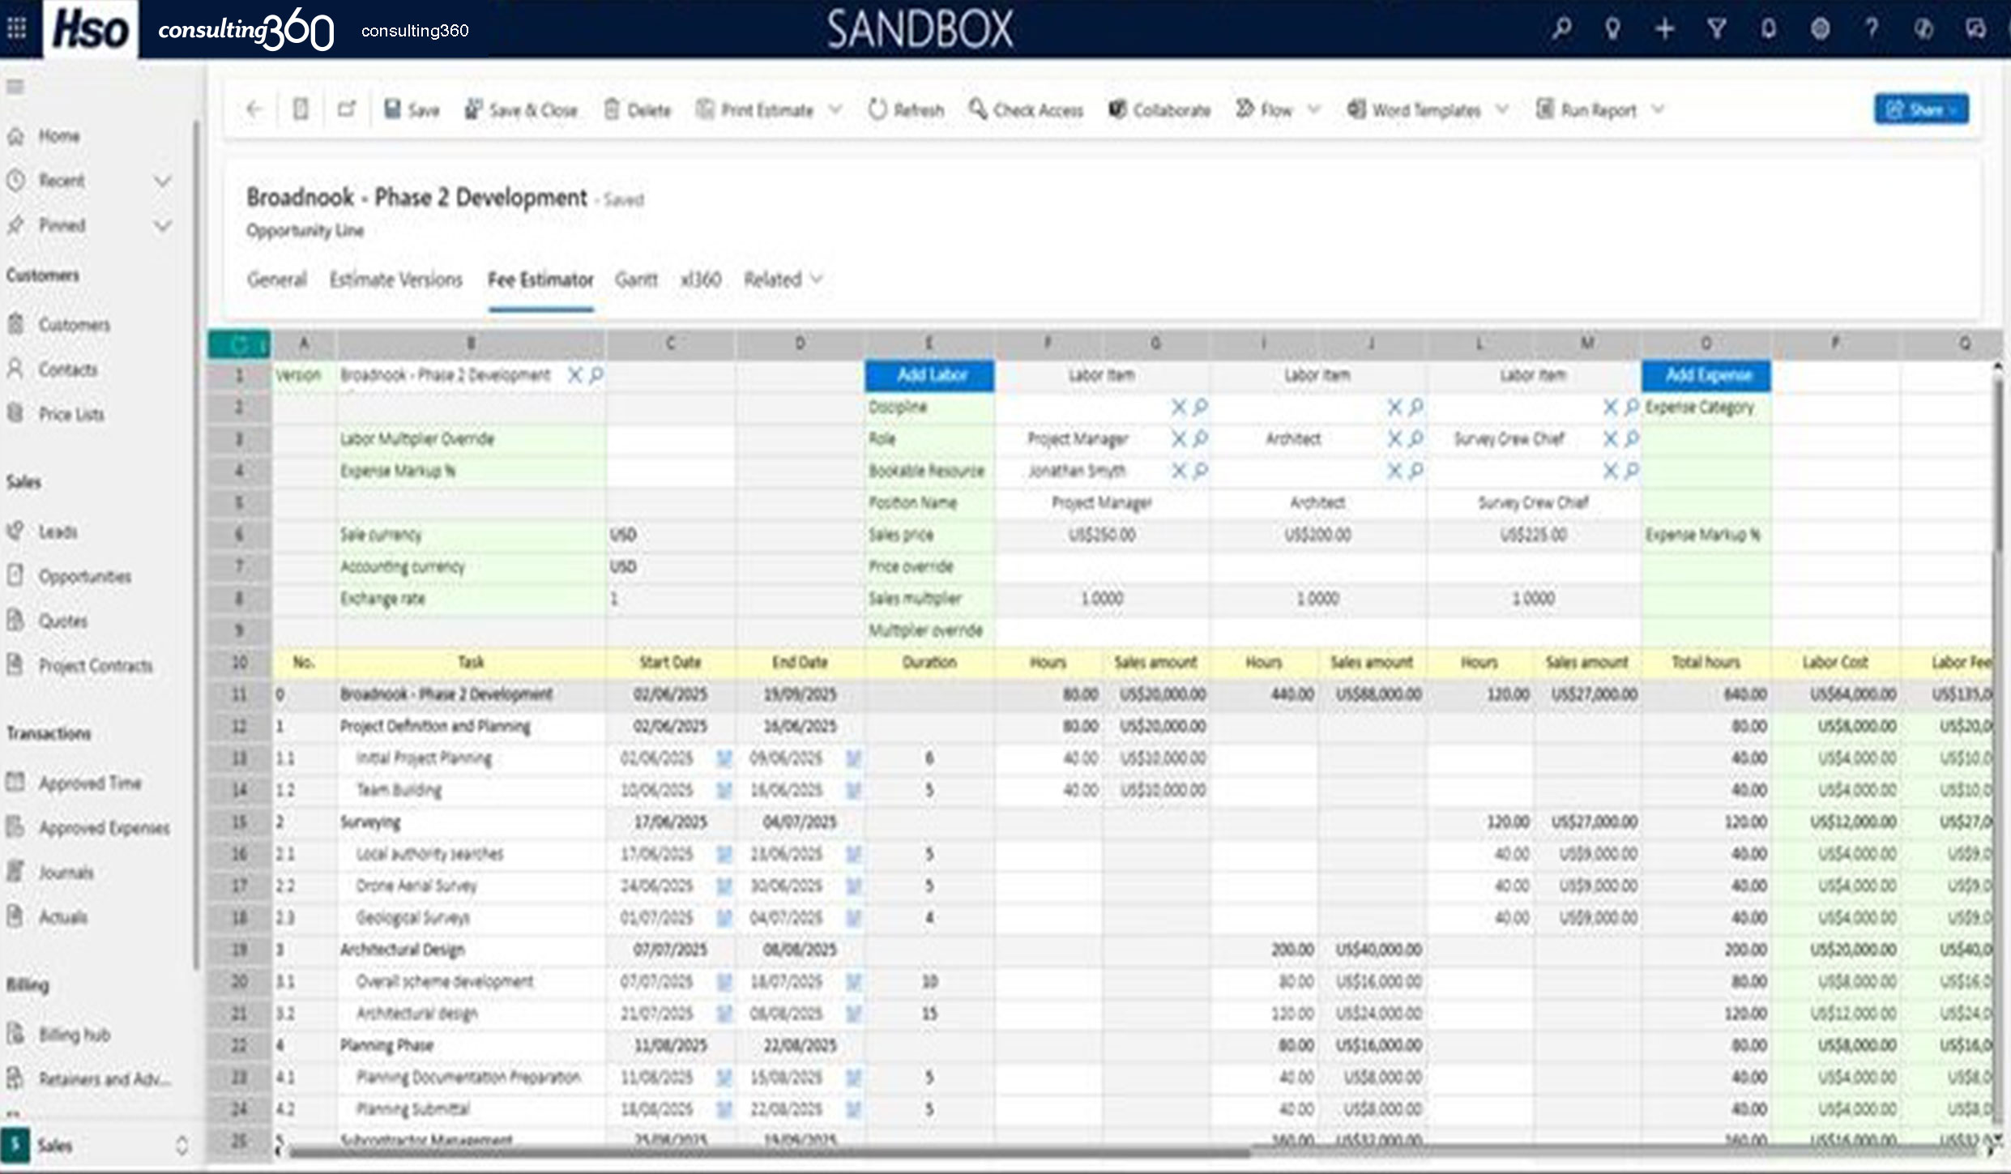This screenshot has height=1174, width=2011.
Task: Open Quotes in sidebar
Action: coord(63,621)
